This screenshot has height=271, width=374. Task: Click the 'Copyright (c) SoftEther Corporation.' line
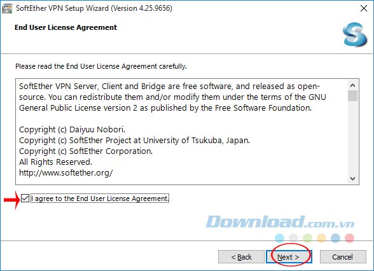86,151
